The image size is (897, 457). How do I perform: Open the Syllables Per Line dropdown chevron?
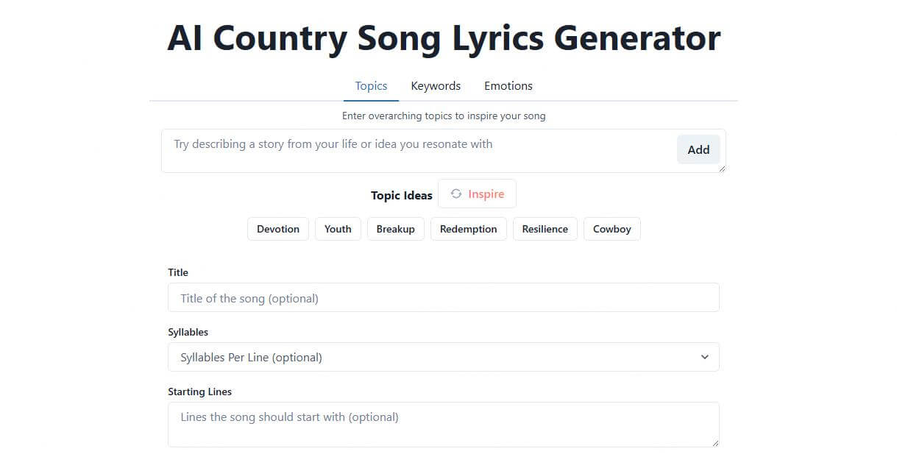pyautogui.click(x=704, y=357)
